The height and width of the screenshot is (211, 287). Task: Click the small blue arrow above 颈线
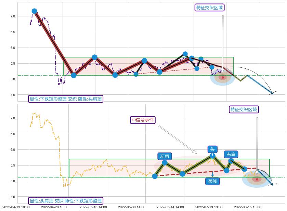[212, 174]
